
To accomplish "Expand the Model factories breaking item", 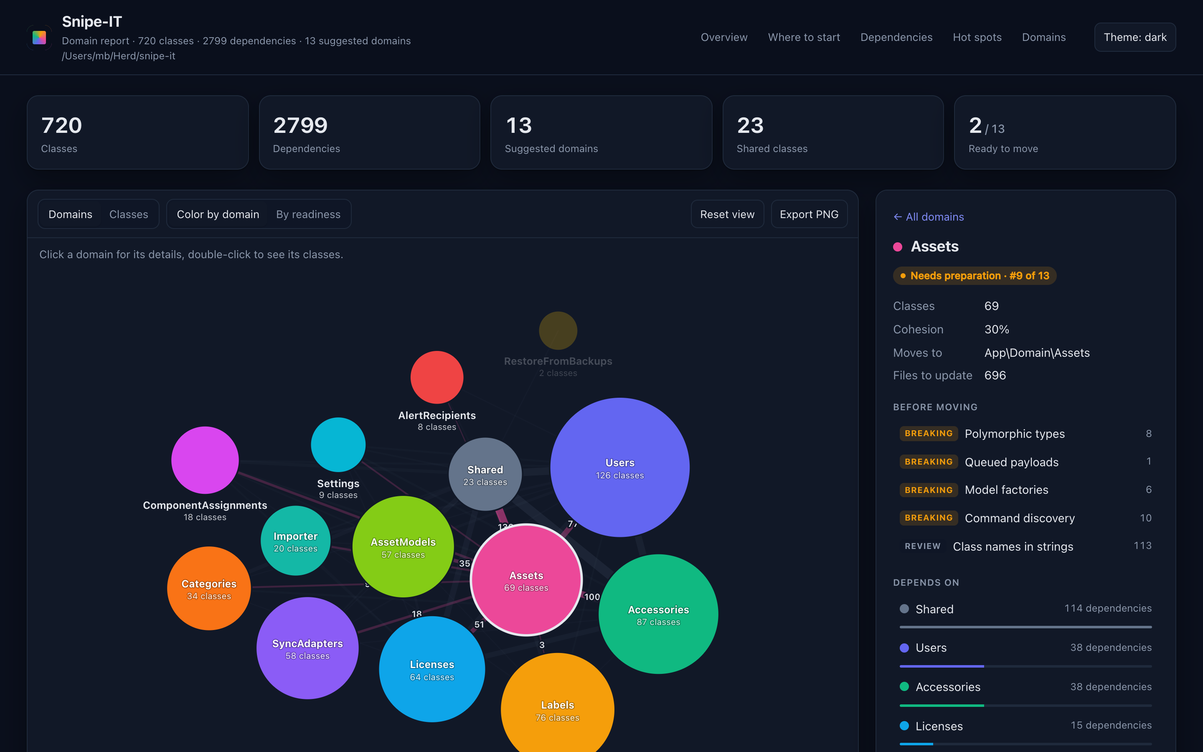I will pyautogui.click(x=1025, y=490).
